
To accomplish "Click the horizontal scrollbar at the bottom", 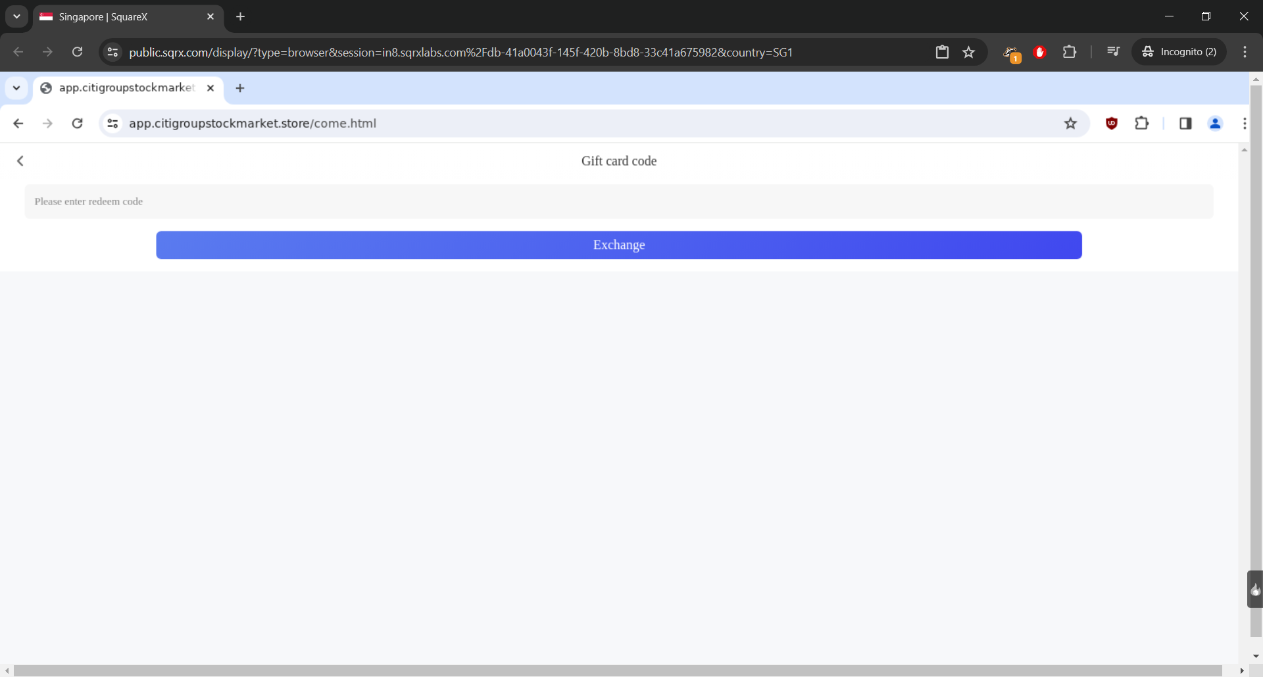I will (617, 670).
